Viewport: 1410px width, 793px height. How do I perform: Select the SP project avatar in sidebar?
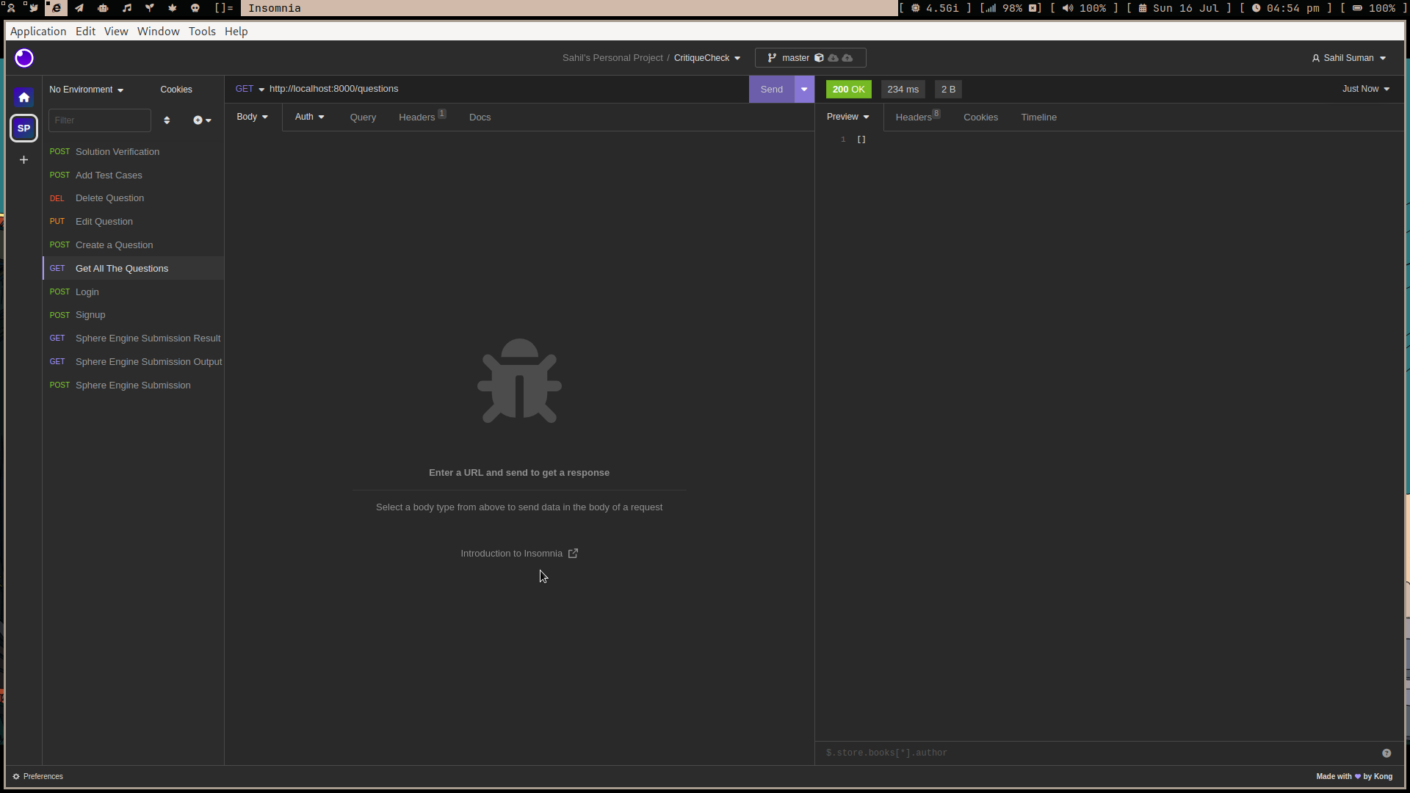(23, 128)
